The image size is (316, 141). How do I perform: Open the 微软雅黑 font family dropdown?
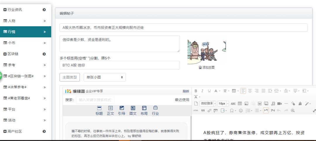click(215, 104)
